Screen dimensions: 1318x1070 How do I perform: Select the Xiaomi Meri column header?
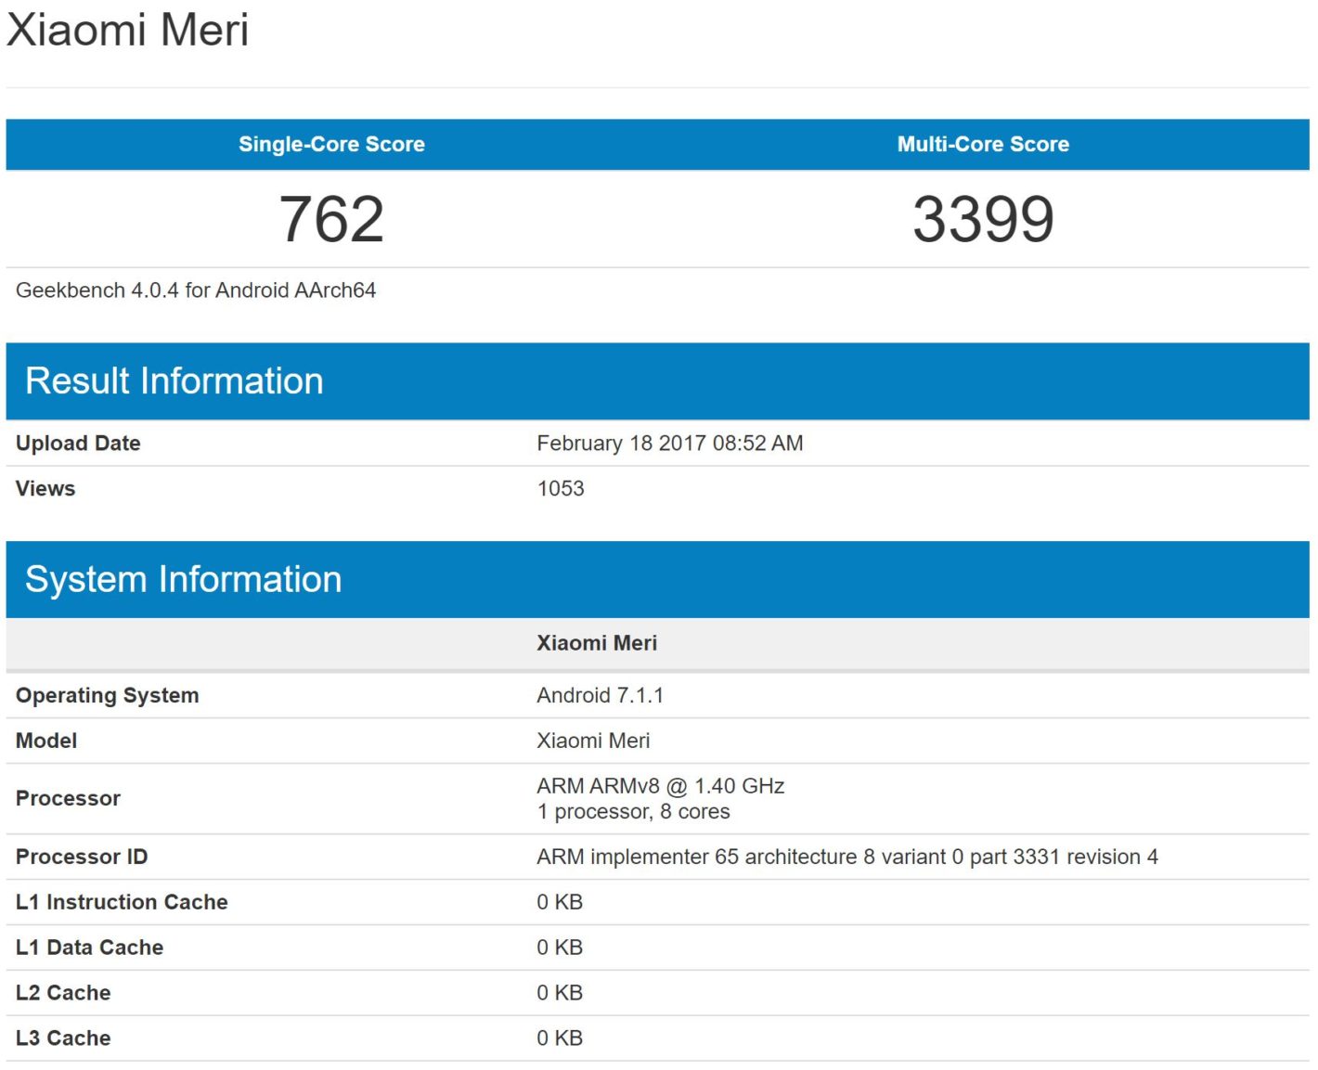click(x=597, y=642)
